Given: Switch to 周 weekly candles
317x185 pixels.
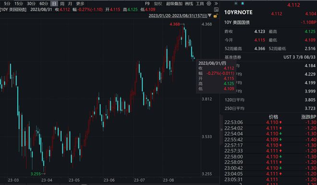Looking at the screenshot, I should coord(62,4).
